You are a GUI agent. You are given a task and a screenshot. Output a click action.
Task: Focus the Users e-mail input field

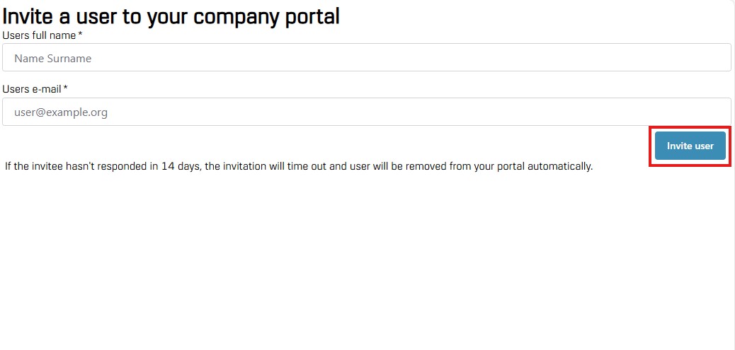tap(366, 112)
